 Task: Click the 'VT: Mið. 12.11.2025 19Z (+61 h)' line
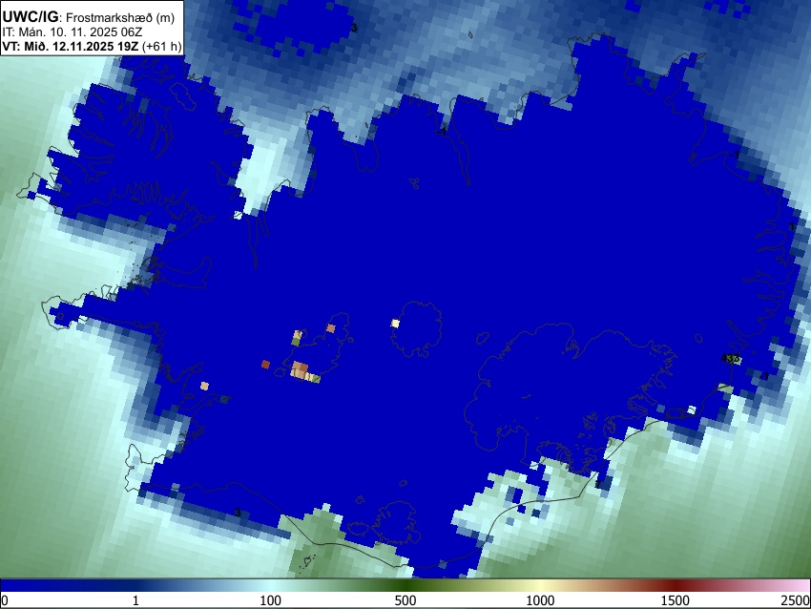(92, 46)
